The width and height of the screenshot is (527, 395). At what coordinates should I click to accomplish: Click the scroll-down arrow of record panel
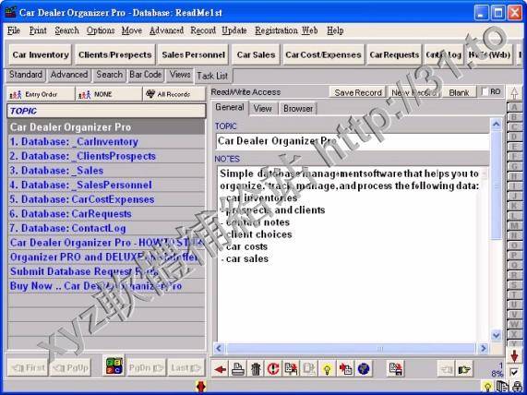pos(496,335)
